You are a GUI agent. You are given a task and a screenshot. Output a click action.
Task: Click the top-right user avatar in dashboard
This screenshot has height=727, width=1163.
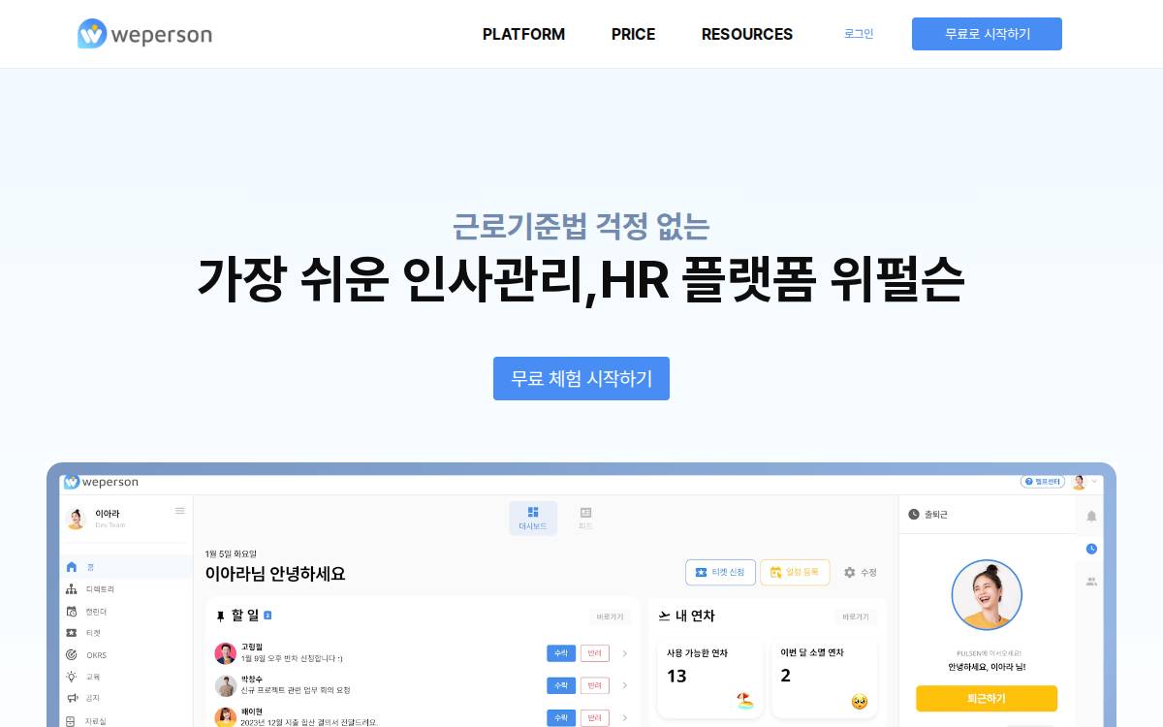[1079, 482]
